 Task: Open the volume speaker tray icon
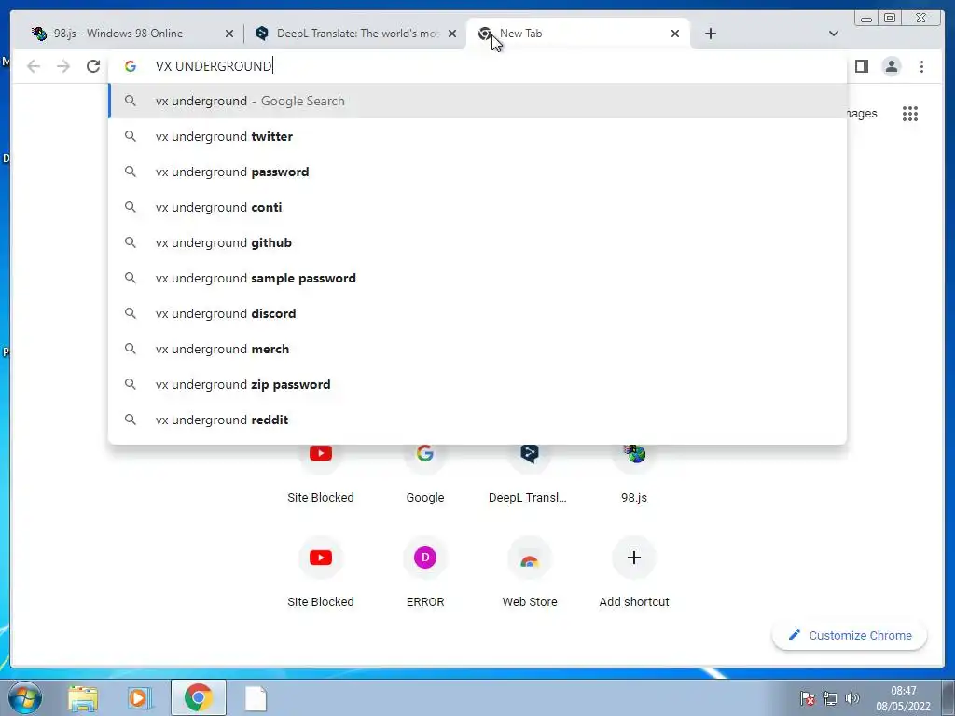(852, 698)
